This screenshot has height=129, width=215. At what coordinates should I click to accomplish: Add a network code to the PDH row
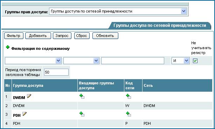[x=129, y=114]
